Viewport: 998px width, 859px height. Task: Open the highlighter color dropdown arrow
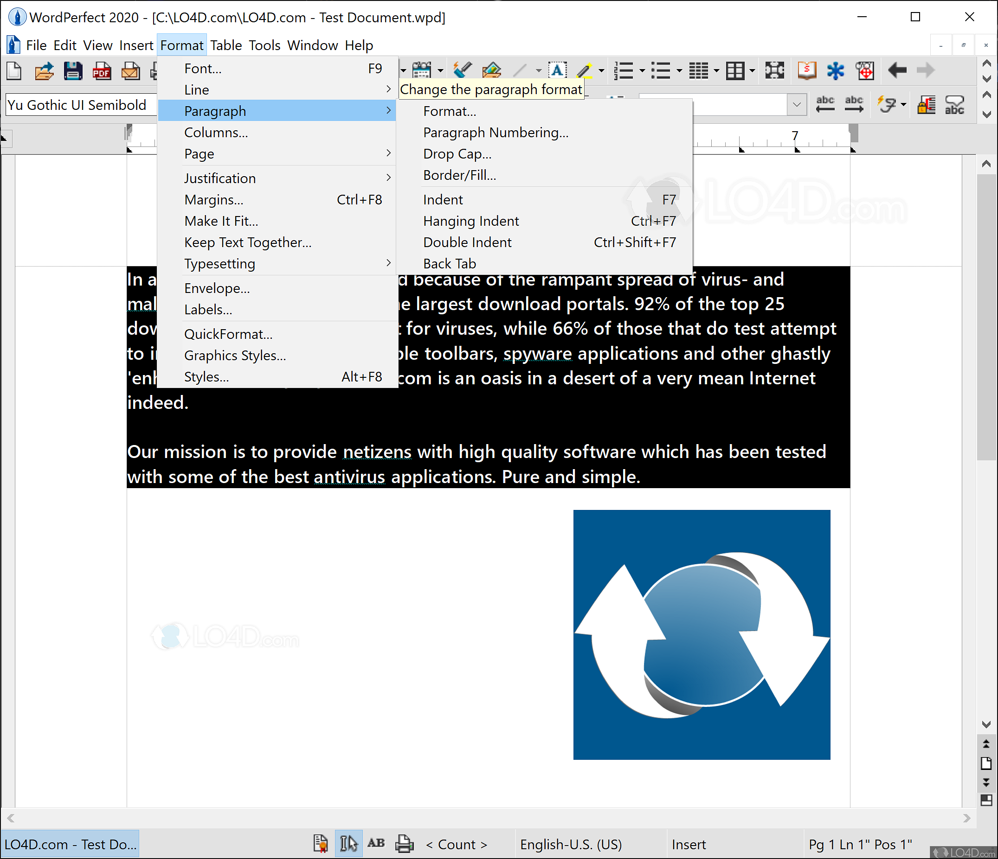601,71
